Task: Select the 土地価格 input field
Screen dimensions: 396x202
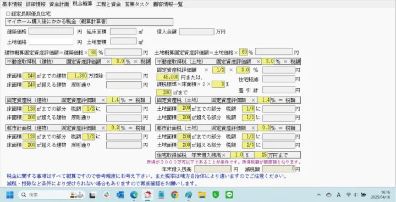Action: (x=51, y=42)
